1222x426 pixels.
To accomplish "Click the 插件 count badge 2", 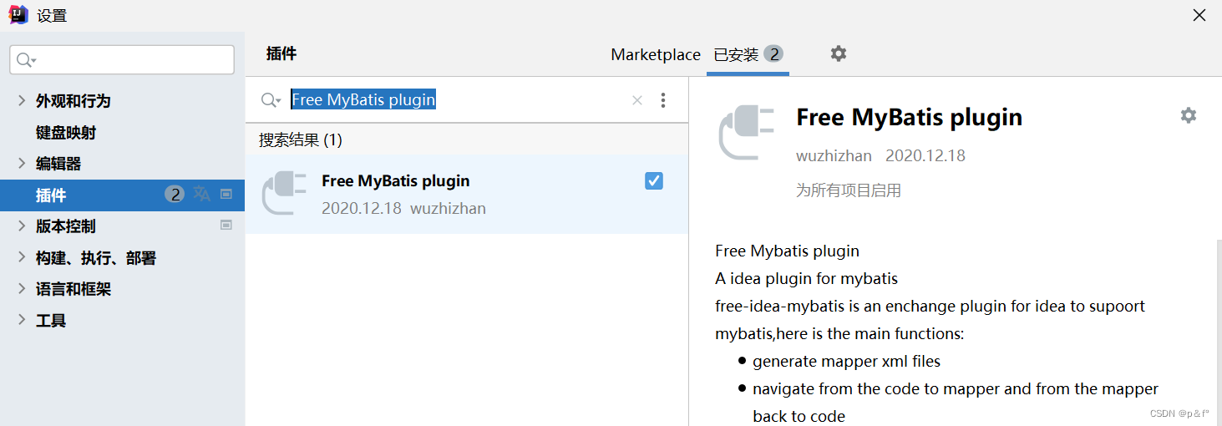I will coord(175,195).
